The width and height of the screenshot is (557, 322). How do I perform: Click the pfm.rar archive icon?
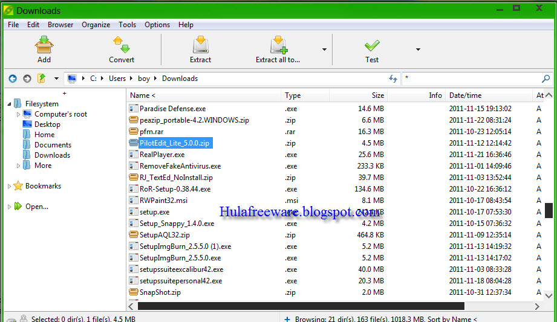134,131
